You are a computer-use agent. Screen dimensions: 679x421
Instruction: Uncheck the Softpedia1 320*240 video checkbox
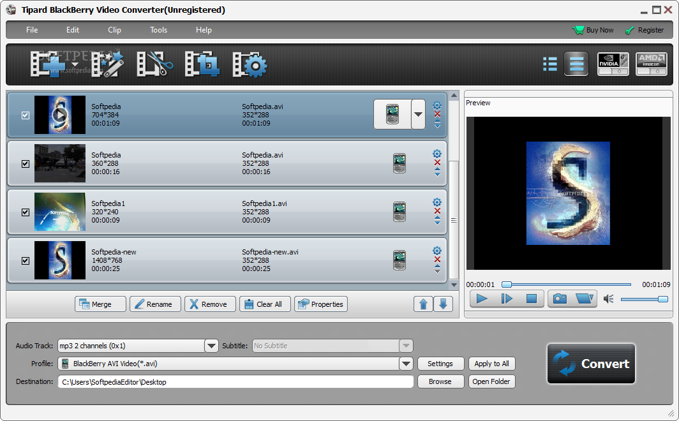(x=26, y=212)
